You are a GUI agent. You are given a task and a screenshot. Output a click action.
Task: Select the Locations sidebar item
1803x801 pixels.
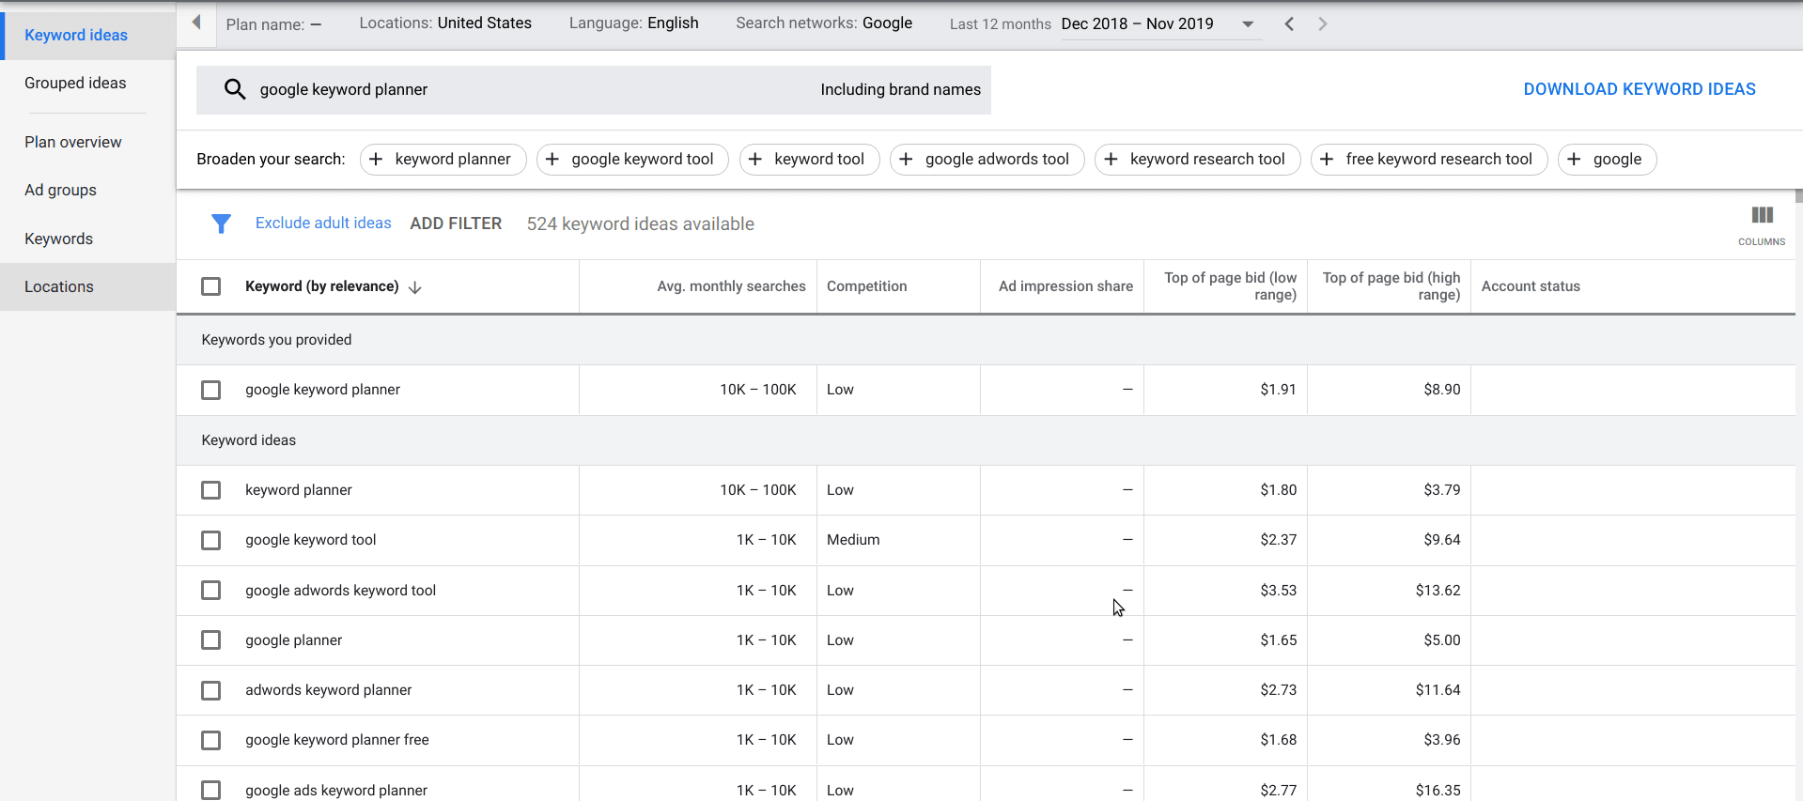(x=88, y=287)
